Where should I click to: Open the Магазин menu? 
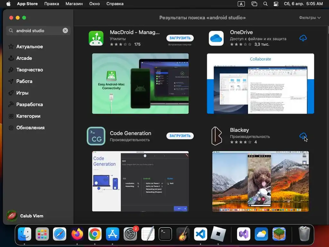tap(74, 4)
